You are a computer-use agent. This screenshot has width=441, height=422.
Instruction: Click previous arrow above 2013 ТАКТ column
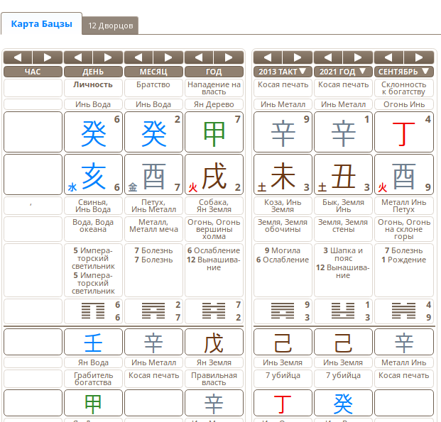(268, 57)
